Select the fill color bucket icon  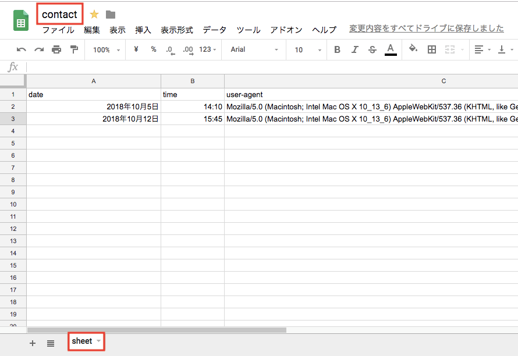[413, 49]
